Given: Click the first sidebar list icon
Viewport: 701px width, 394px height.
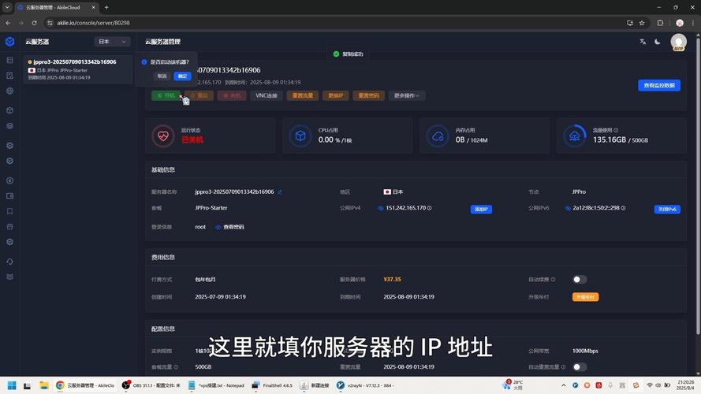Looking at the screenshot, I should pyautogui.click(x=9, y=60).
